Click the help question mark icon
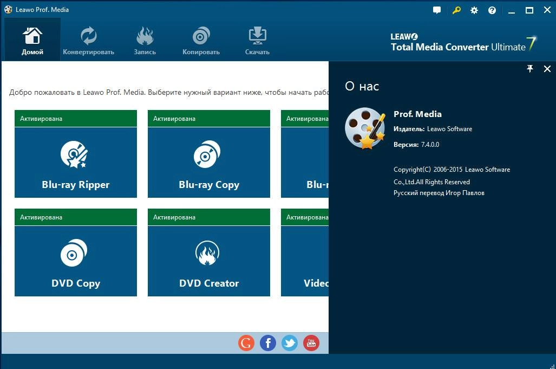Viewport: 556px width, 369px height. tap(492, 10)
